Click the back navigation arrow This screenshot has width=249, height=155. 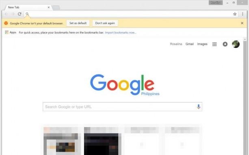[6, 14]
